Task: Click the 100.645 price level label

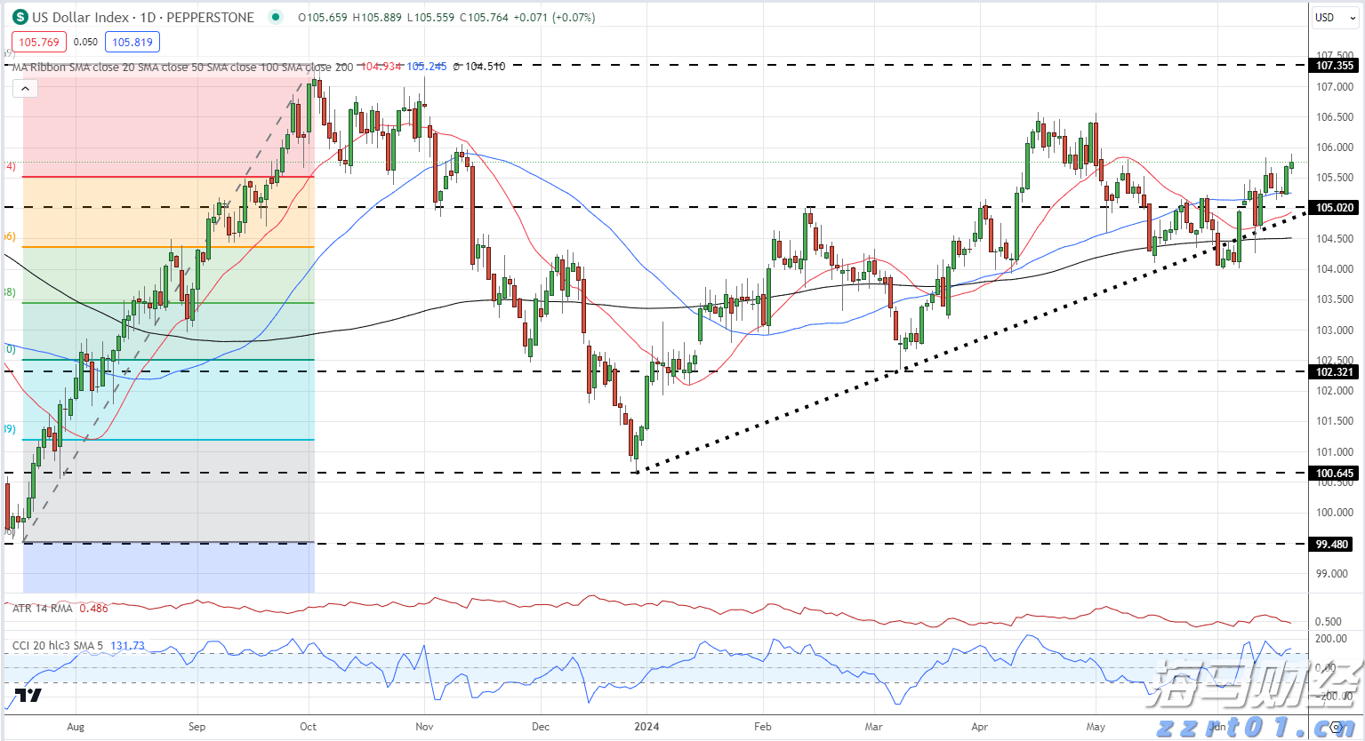Action: (1334, 474)
